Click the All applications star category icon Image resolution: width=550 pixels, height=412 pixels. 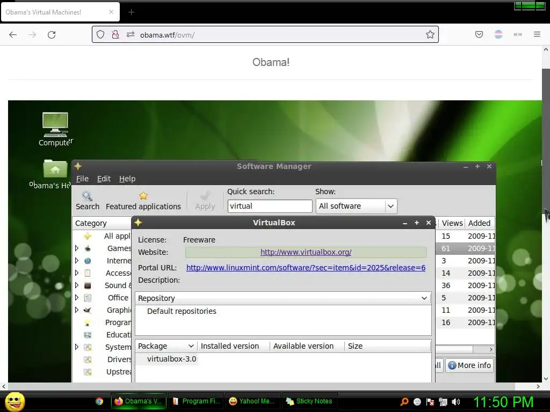coord(88,236)
